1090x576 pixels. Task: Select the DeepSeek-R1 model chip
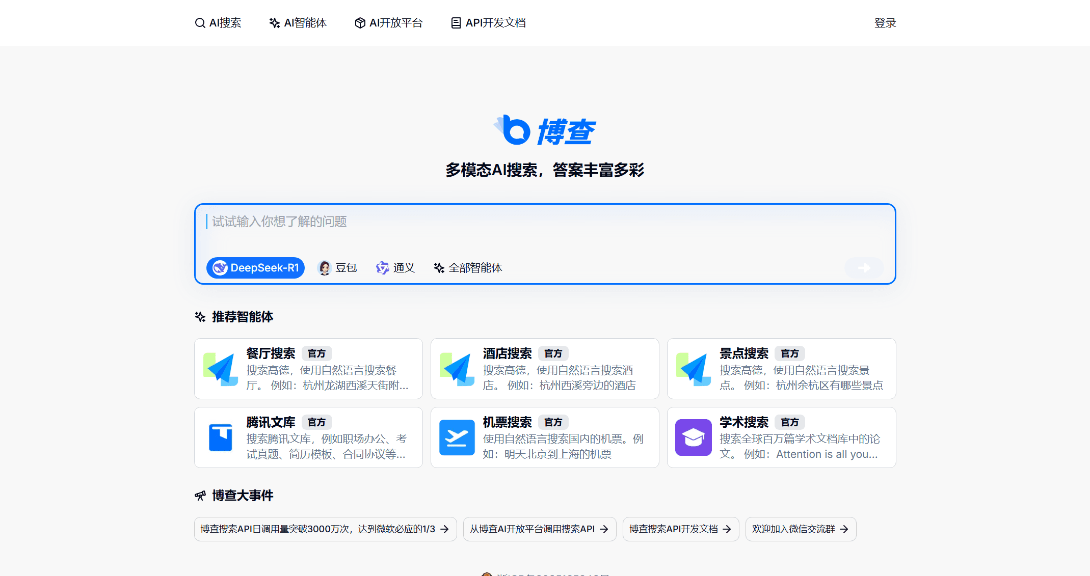click(255, 267)
